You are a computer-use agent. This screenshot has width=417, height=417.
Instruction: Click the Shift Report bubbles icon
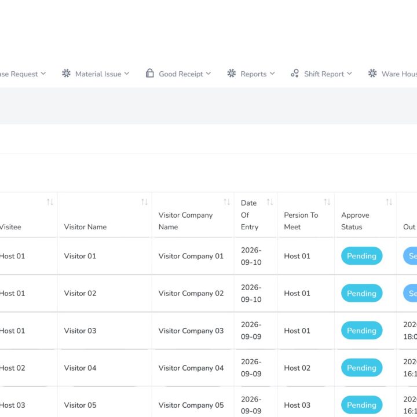tap(295, 73)
